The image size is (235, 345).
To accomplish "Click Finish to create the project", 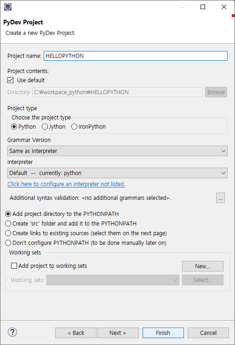I will [163, 333].
